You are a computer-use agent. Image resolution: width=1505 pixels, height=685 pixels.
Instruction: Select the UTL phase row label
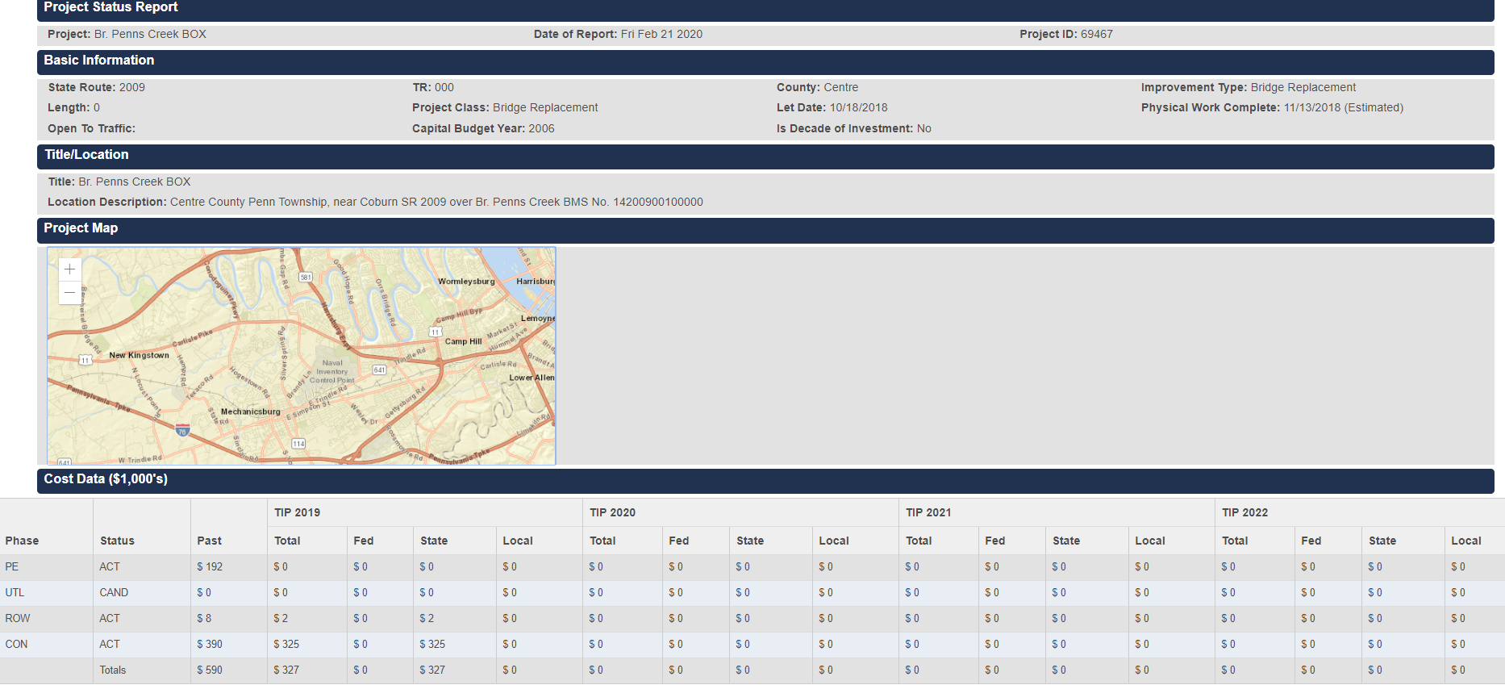pyautogui.click(x=15, y=592)
